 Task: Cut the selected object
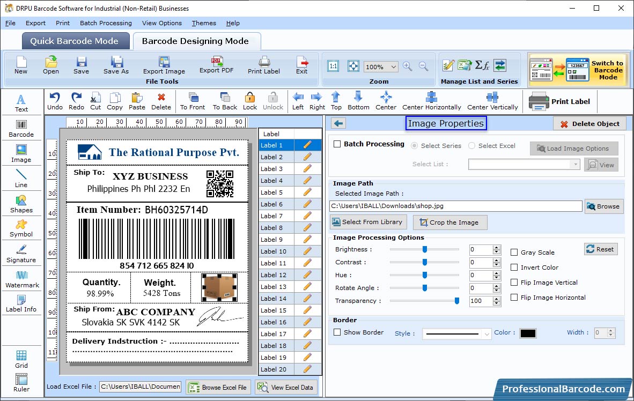pos(95,101)
